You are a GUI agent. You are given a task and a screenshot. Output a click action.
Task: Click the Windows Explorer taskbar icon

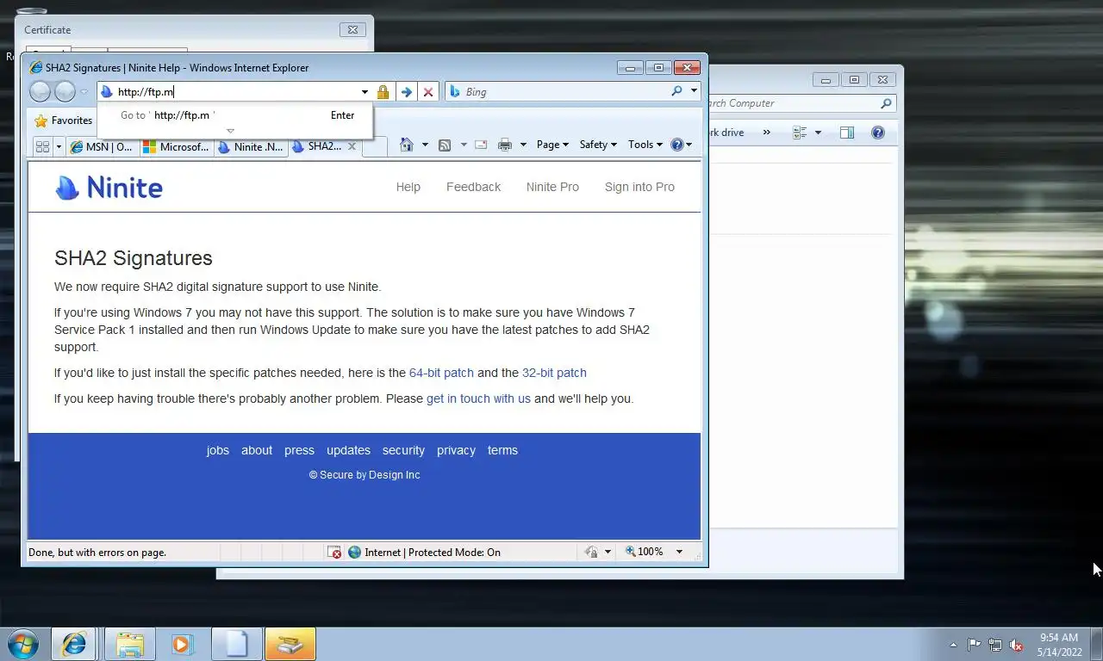pyautogui.click(x=130, y=644)
